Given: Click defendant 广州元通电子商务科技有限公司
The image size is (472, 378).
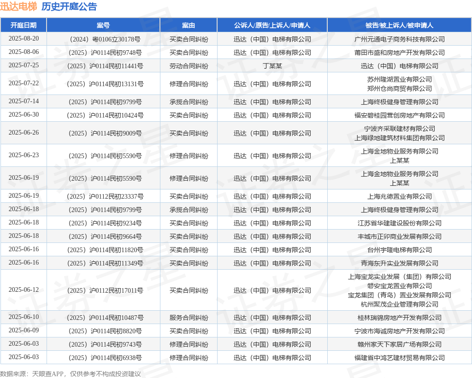Looking at the screenshot, I should tap(400, 39).
